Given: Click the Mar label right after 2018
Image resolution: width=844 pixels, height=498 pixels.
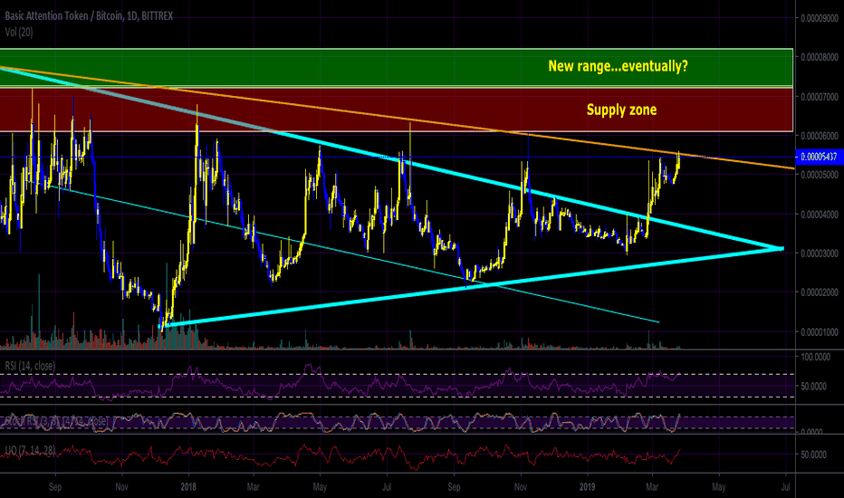Looking at the screenshot, I should click(x=253, y=487).
